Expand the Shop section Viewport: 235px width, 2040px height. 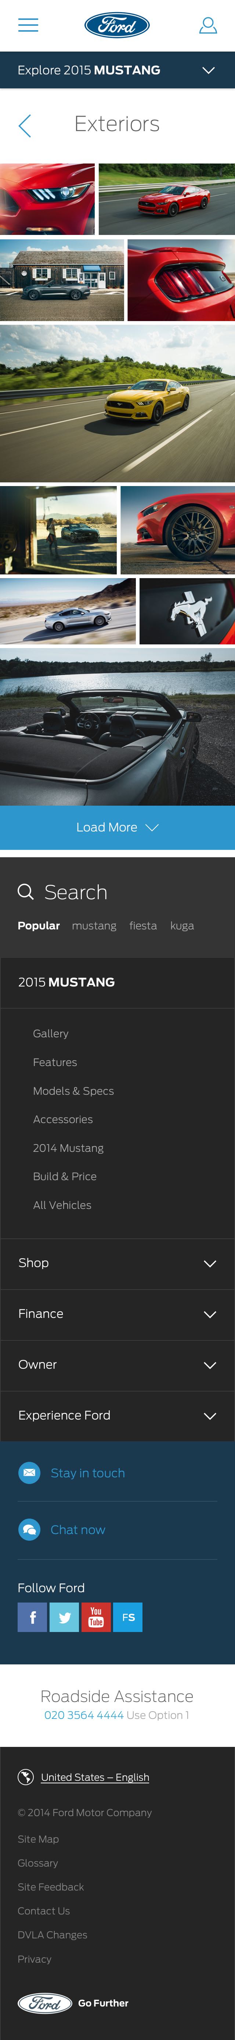[117, 1263]
